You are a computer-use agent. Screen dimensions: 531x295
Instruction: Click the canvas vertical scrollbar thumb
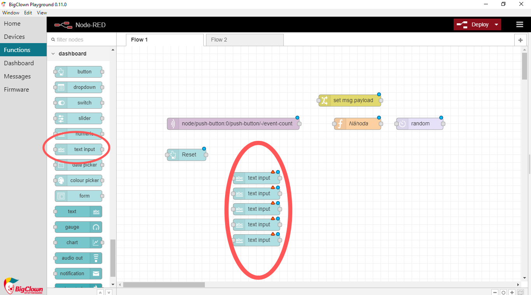(525, 66)
